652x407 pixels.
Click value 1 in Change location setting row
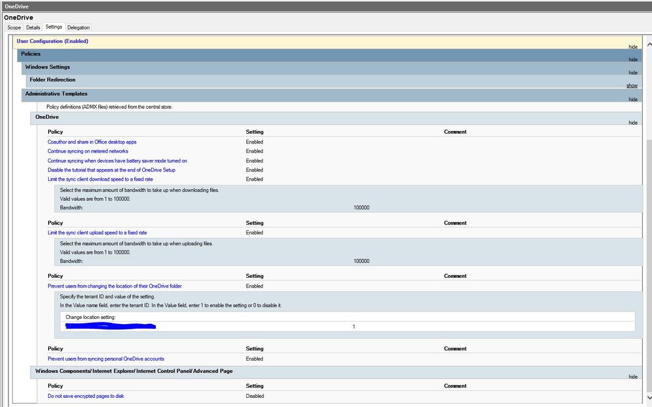pos(354,327)
